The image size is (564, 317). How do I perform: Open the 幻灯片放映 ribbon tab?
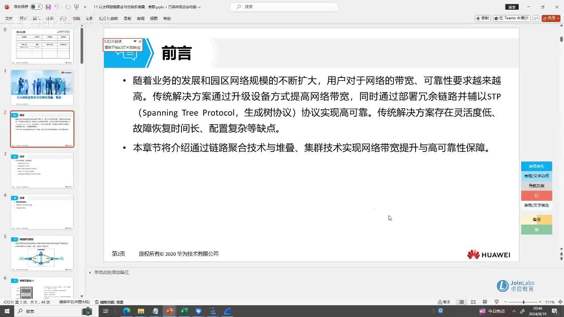tap(108, 18)
